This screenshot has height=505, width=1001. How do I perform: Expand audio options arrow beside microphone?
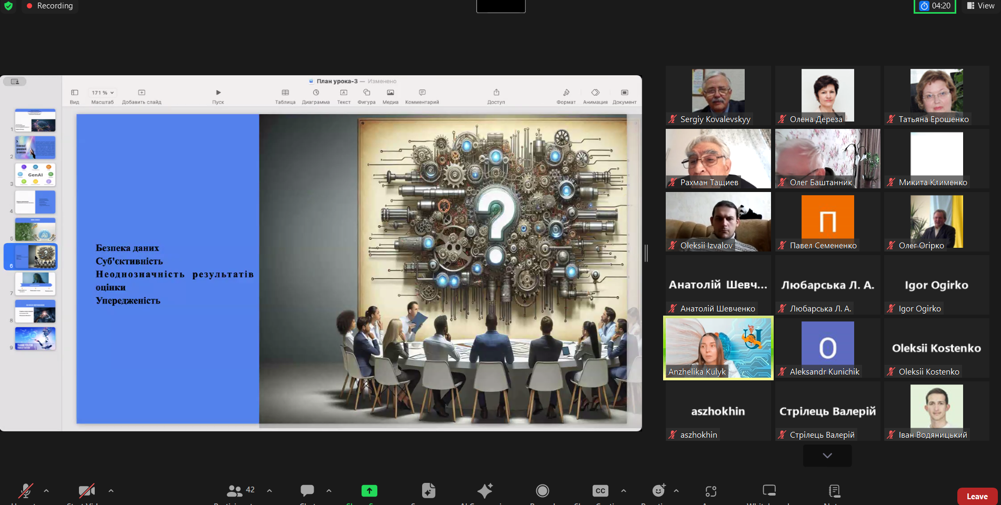[x=46, y=491]
